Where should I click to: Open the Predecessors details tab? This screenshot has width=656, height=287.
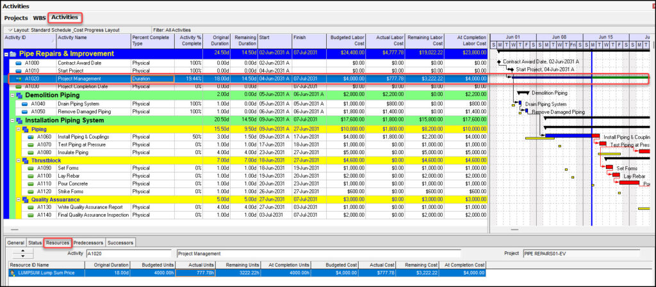click(88, 243)
